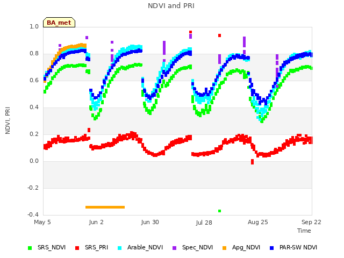Click the Jun 2 x-axis tick label
Viewport: 344px width, 258px height.
tap(96, 222)
